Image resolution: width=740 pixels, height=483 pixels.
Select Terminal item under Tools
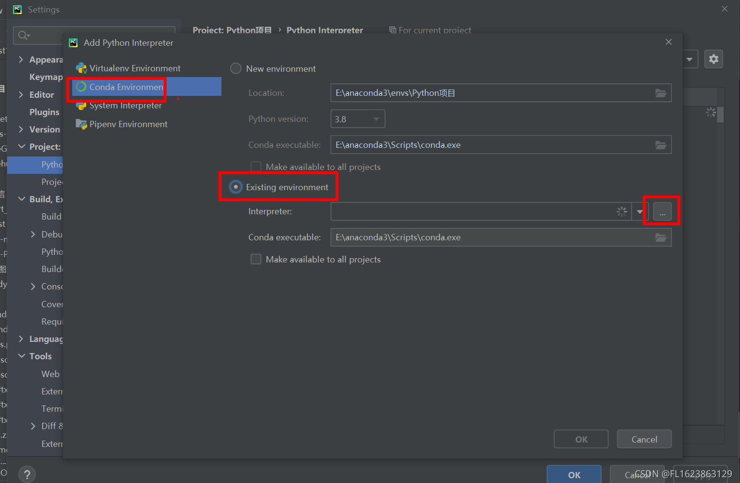(52, 408)
